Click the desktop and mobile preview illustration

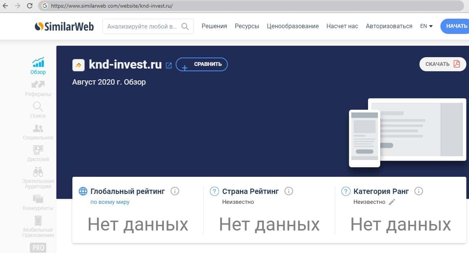click(408, 133)
